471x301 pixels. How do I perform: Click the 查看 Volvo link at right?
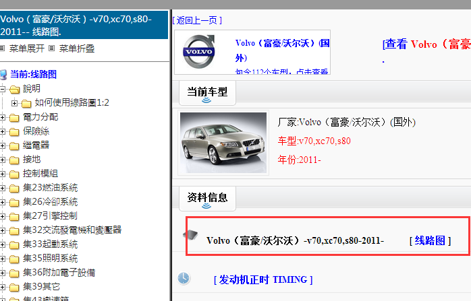[426, 44]
